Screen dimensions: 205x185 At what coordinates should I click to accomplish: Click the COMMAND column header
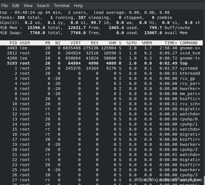[189, 43]
